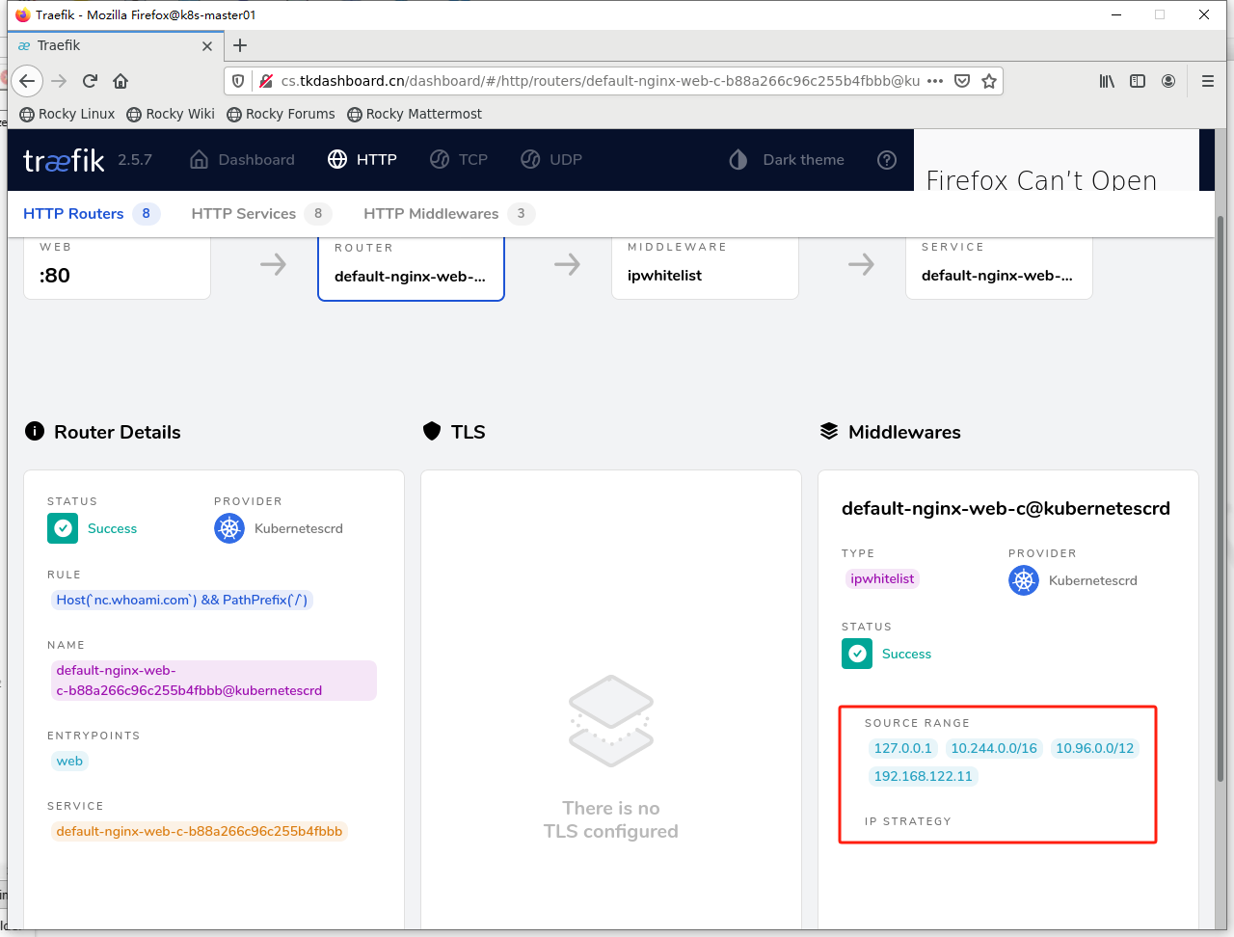Viewport: 1234px width, 937px height.
Task: Select the HTTP Services tab
Action: tap(261, 214)
